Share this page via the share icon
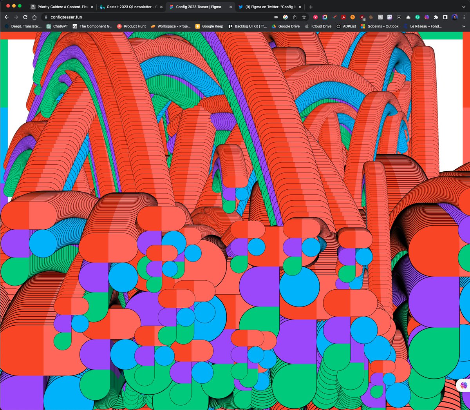Viewport: 470px width, 410px height. pos(295,17)
